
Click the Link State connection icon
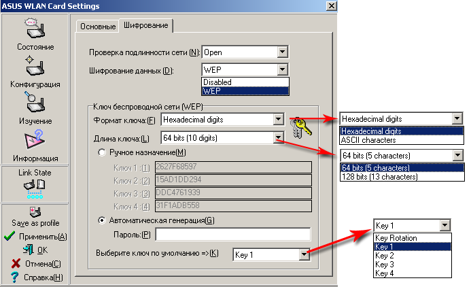[35, 189]
